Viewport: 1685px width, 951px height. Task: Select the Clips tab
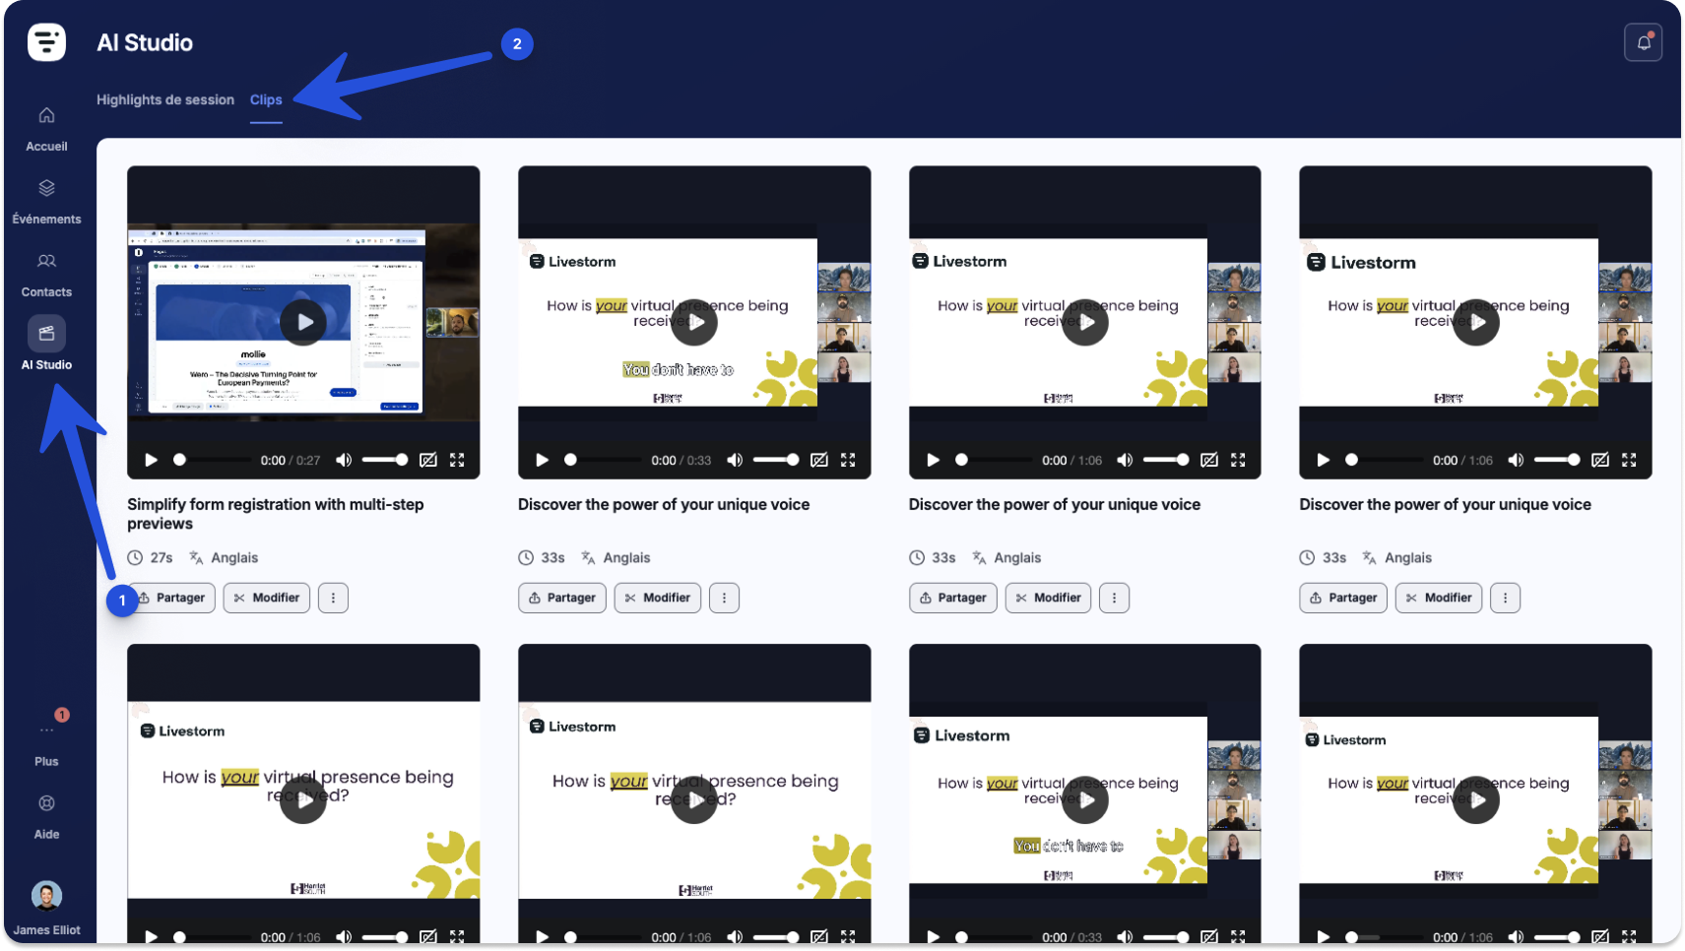pyautogui.click(x=266, y=99)
